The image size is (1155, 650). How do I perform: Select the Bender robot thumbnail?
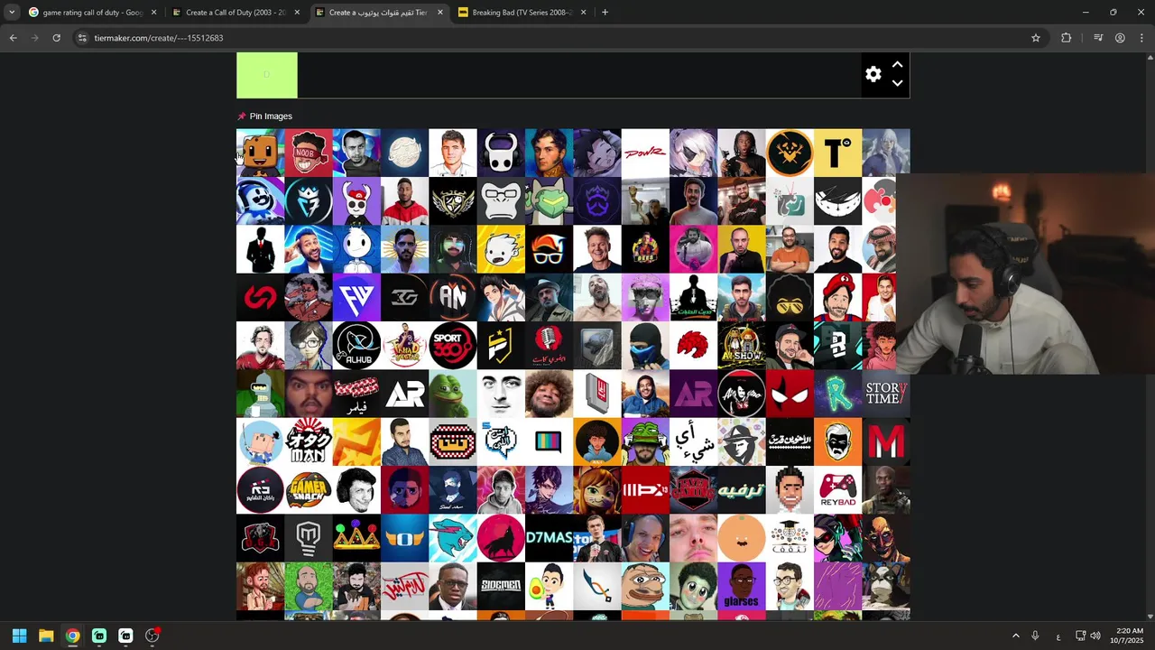point(260,394)
